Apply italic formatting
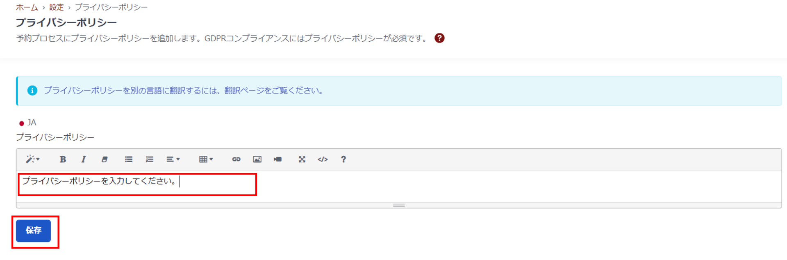The height and width of the screenshot is (260, 787). coord(83,159)
